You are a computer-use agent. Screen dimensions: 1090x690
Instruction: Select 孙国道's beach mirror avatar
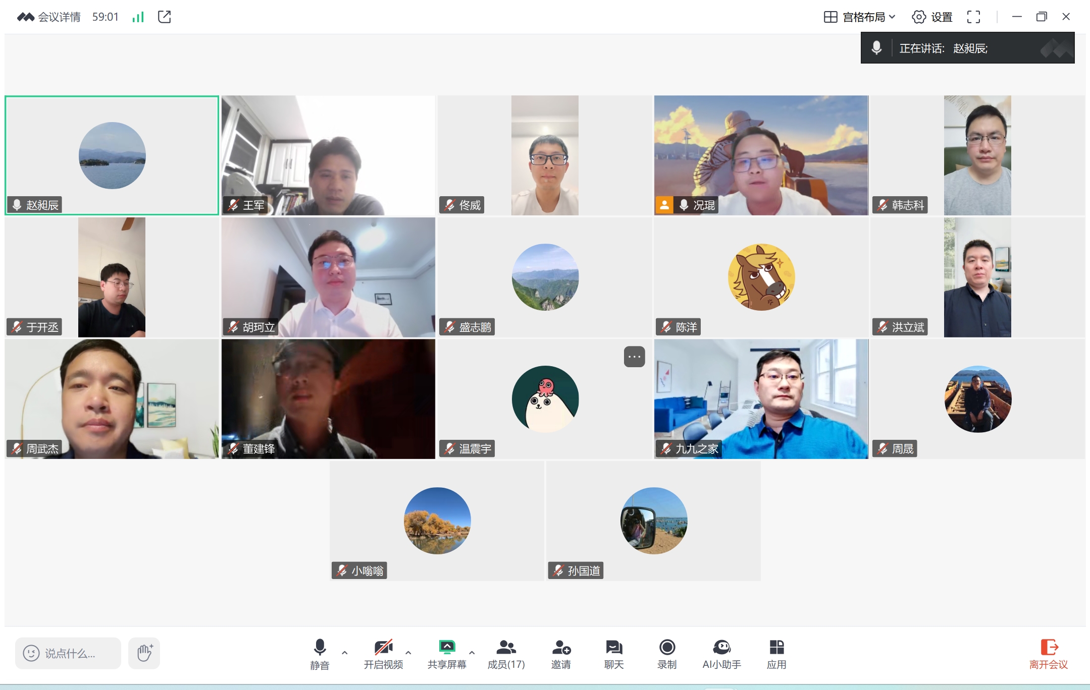click(x=654, y=521)
